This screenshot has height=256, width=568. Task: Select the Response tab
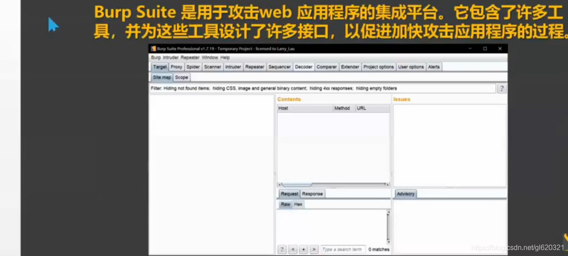coord(312,194)
